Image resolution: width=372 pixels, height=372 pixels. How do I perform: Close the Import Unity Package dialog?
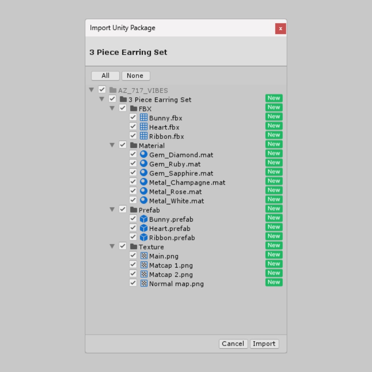[x=280, y=29]
